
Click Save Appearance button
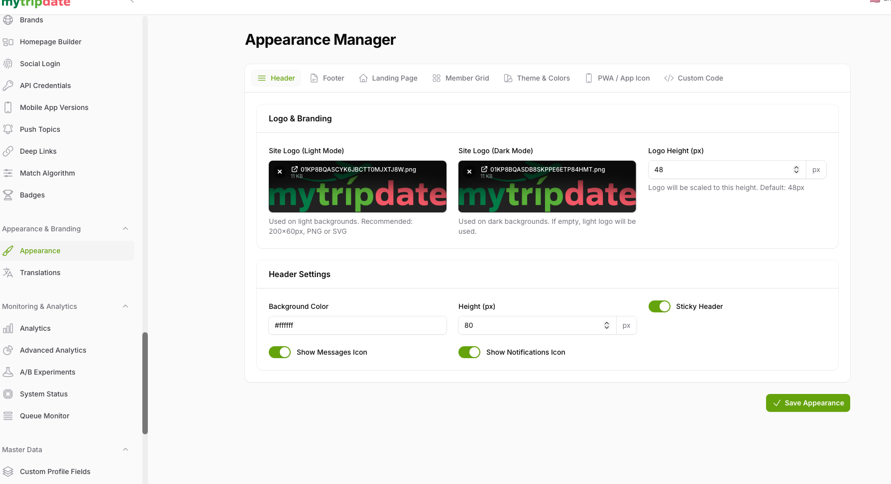coord(808,403)
